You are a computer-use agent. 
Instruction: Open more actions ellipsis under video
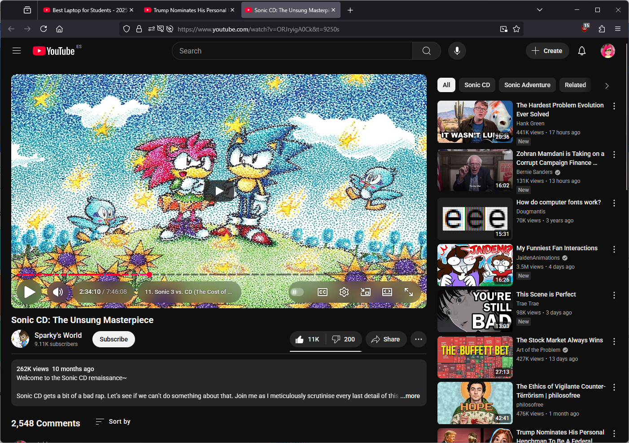point(418,339)
